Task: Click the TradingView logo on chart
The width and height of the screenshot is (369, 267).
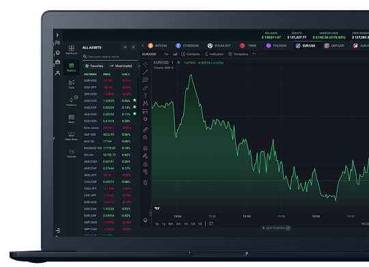Action: tap(157, 208)
